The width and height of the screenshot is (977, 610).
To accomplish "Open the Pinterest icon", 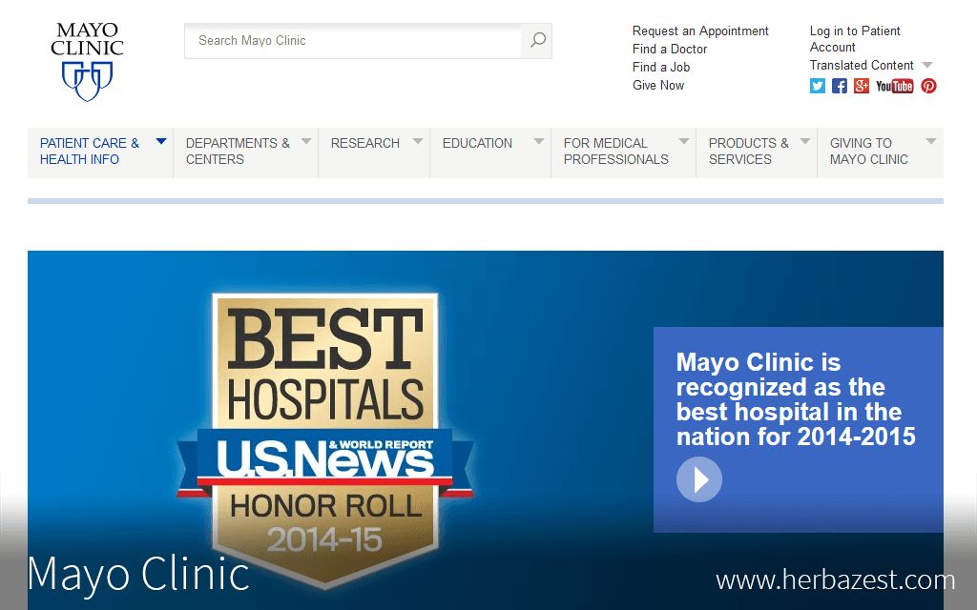I will (928, 86).
